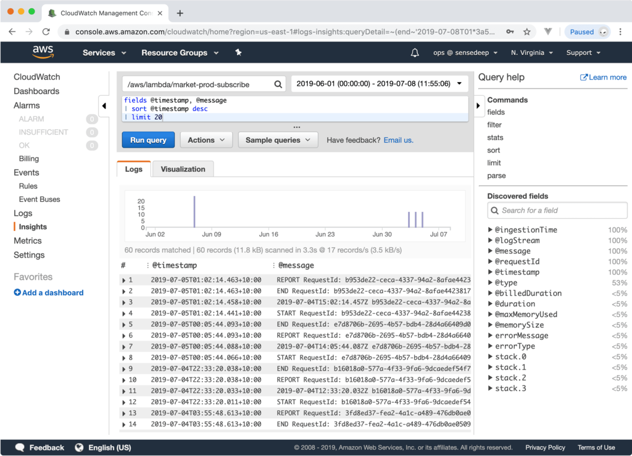Click the pin shortcut icon in navbar
The width and height of the screenshot is (632, 456).
point(238,53)
